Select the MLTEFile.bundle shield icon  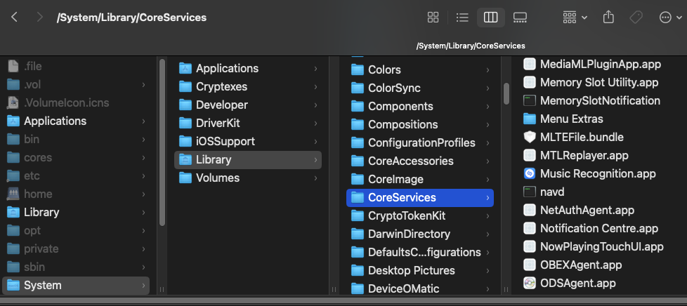pos(530,137)
